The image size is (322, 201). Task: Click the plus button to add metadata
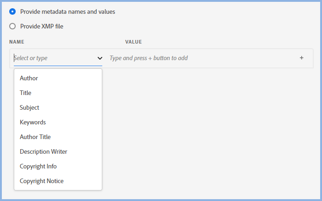301,58
